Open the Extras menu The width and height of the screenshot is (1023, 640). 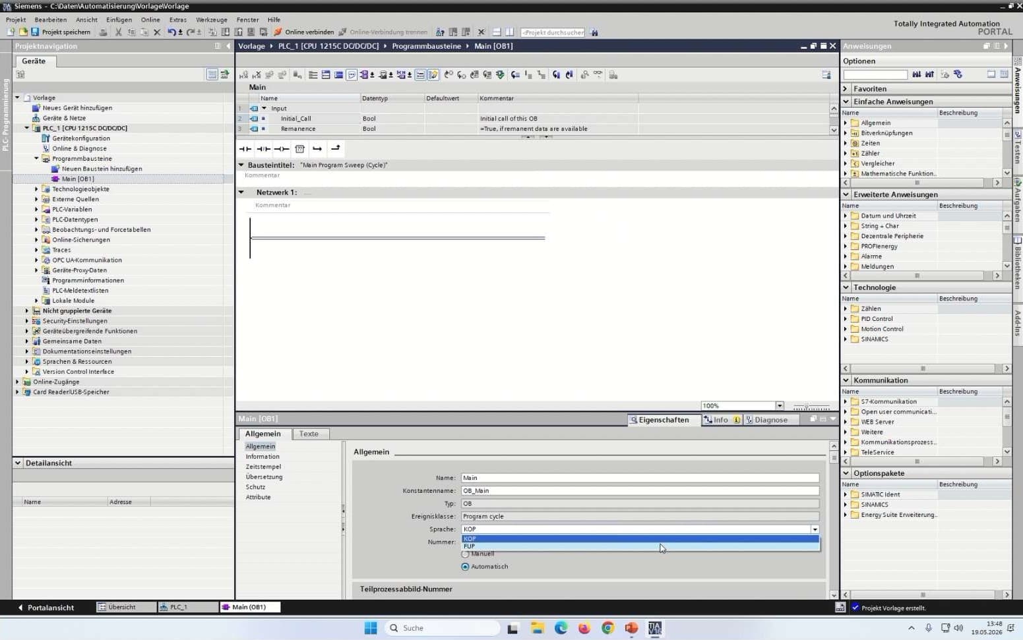pos(177,20)
